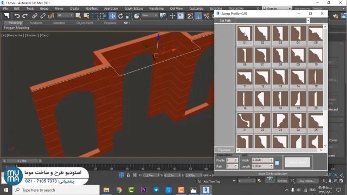
Task: Open the reference coordinate system 'View' dropdown
Action: pos(150,15)
